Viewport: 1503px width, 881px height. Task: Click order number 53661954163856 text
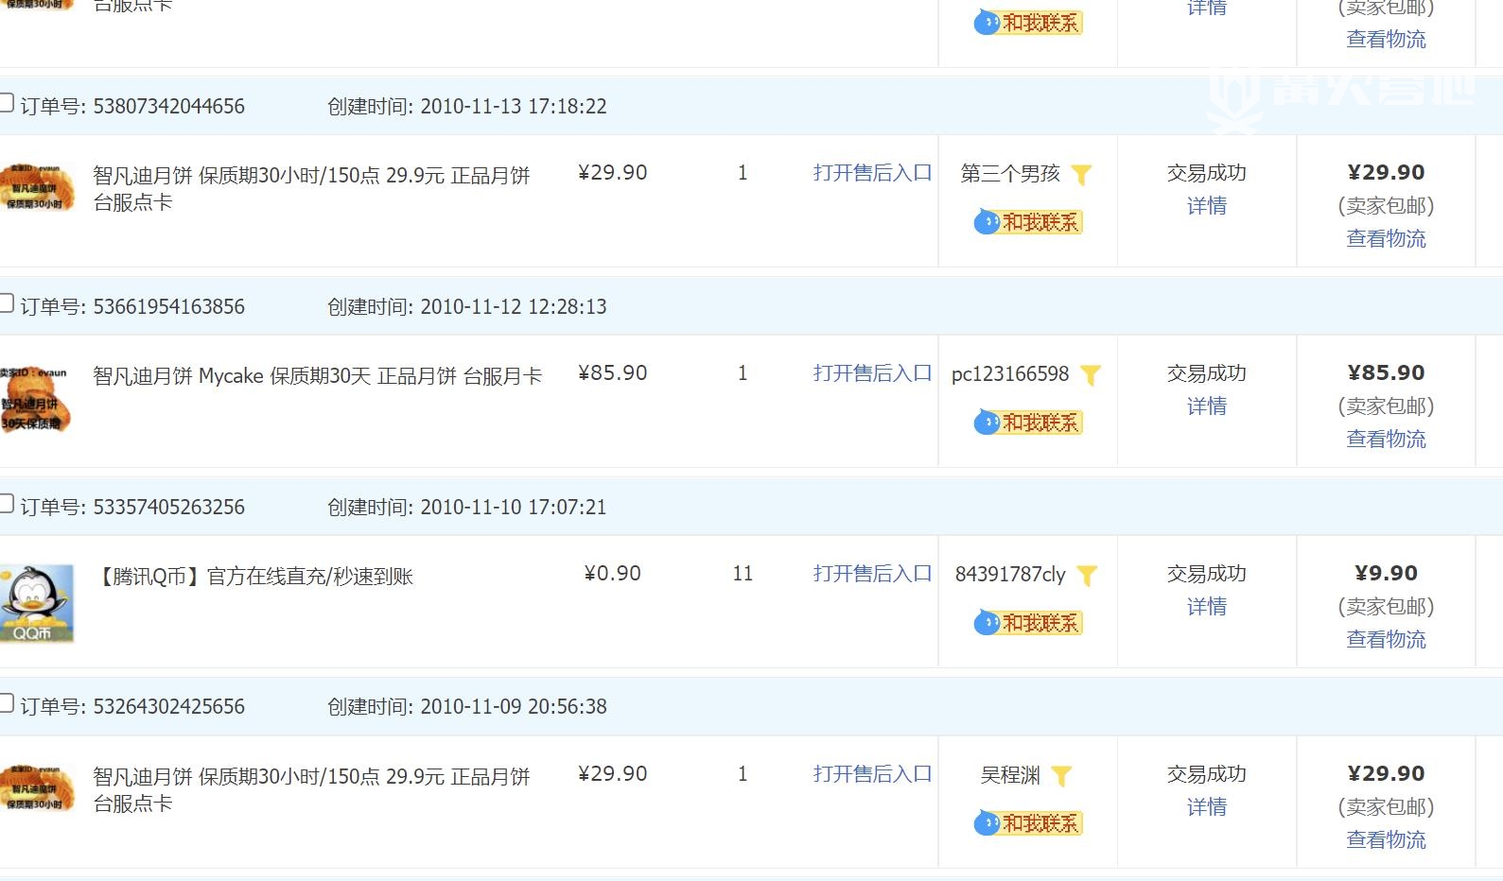point(168,306)
